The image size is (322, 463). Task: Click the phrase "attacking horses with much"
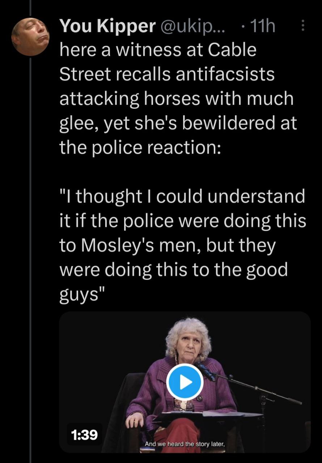(176, 99)
